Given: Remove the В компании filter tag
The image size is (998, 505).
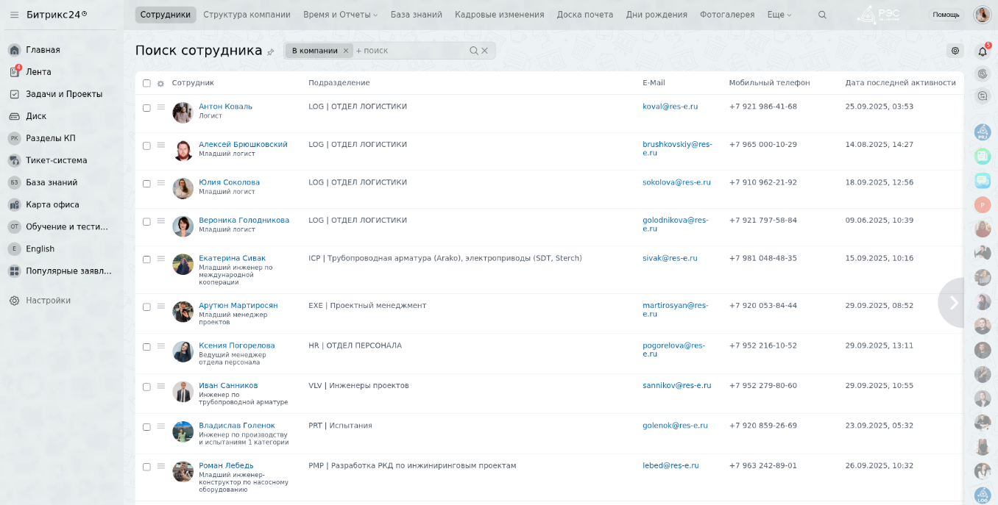Looking at the screenshot, I should coord(345,51).
